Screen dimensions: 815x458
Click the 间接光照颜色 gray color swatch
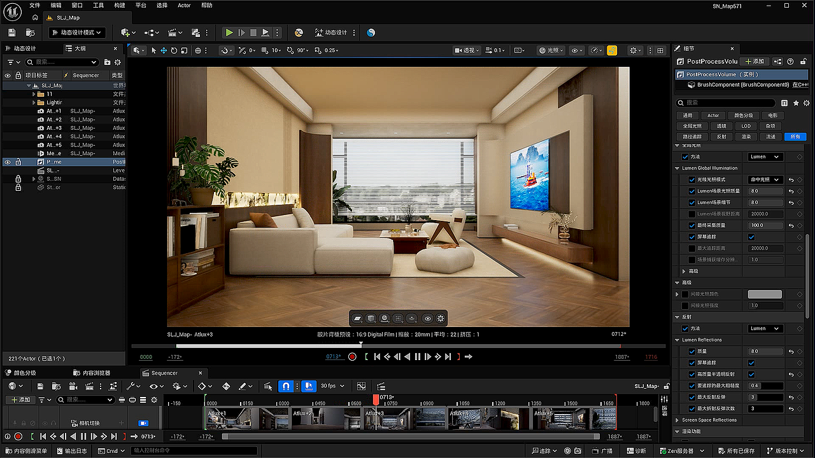tap(765, 294)
